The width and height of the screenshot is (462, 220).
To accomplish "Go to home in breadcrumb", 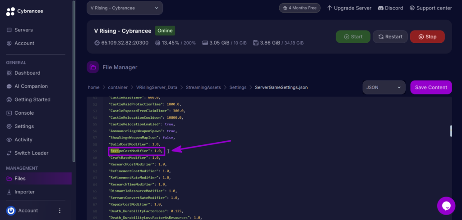I will tap(94, 88).
